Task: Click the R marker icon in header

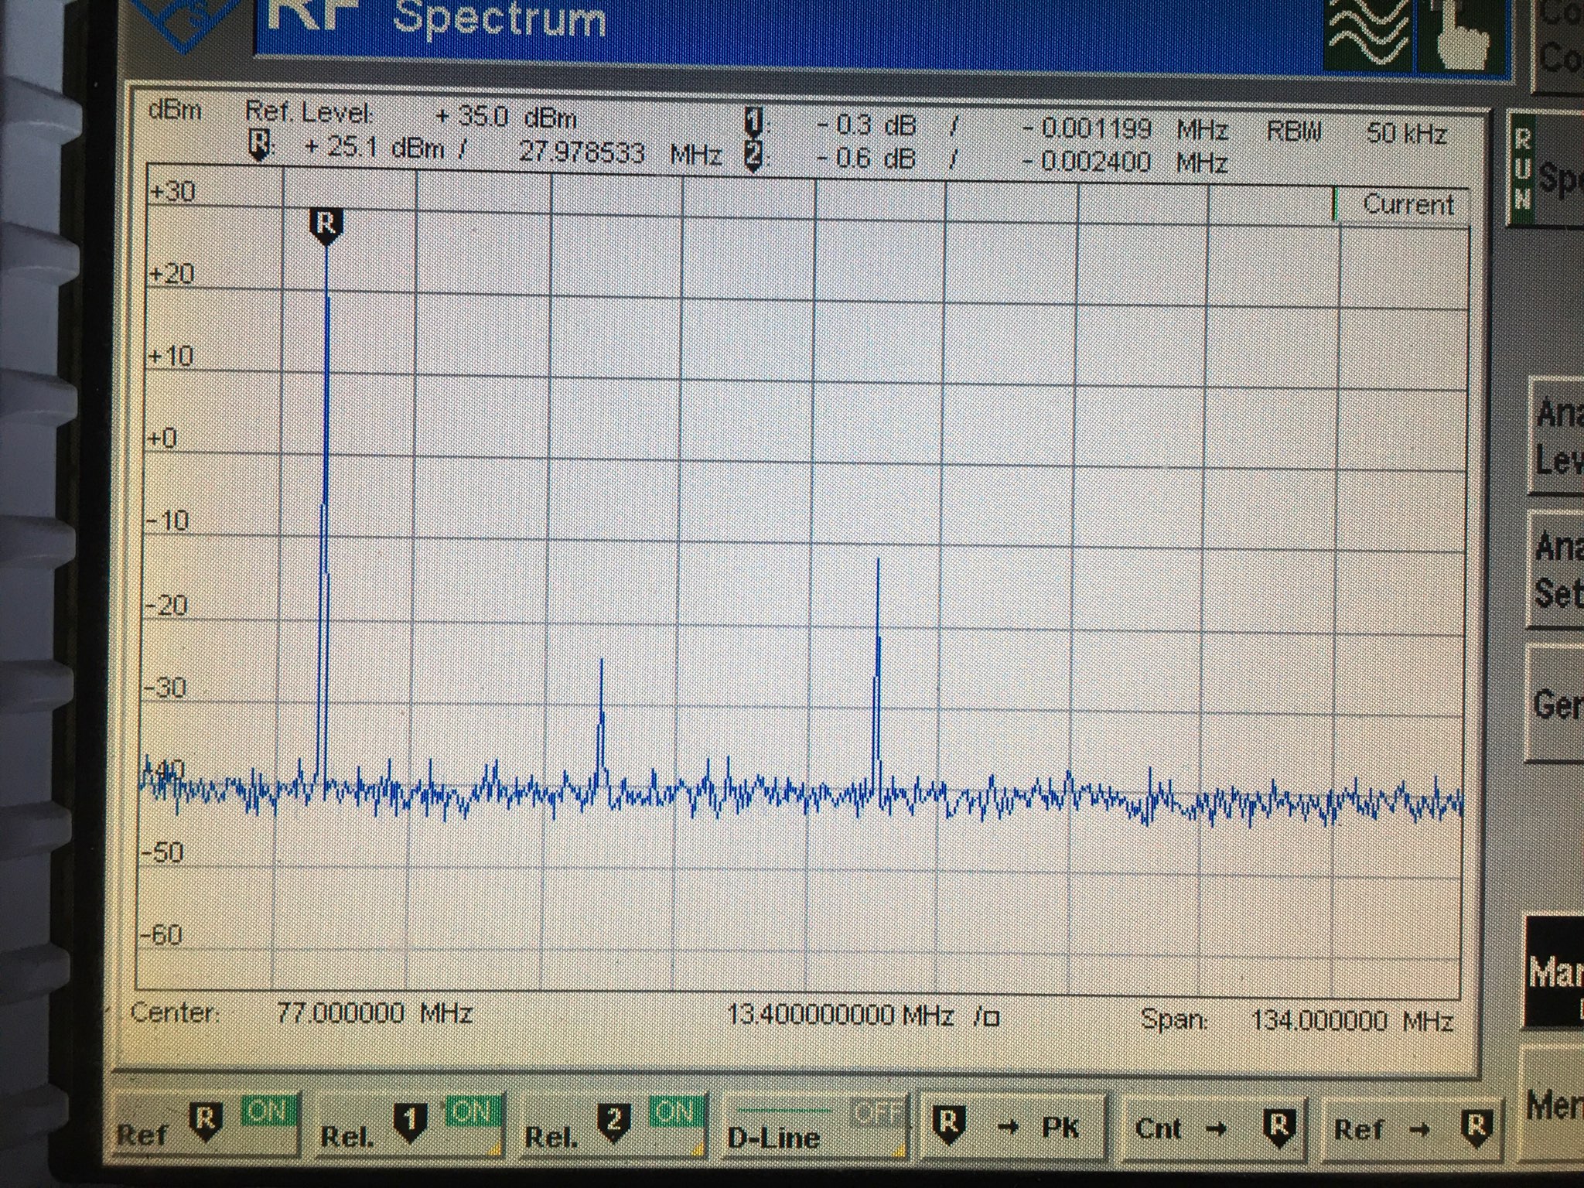Action: click(258, 145)
